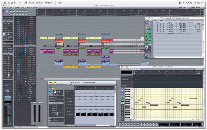Collapse the Volume parameter box in Hyper editor

coord(50,100)
